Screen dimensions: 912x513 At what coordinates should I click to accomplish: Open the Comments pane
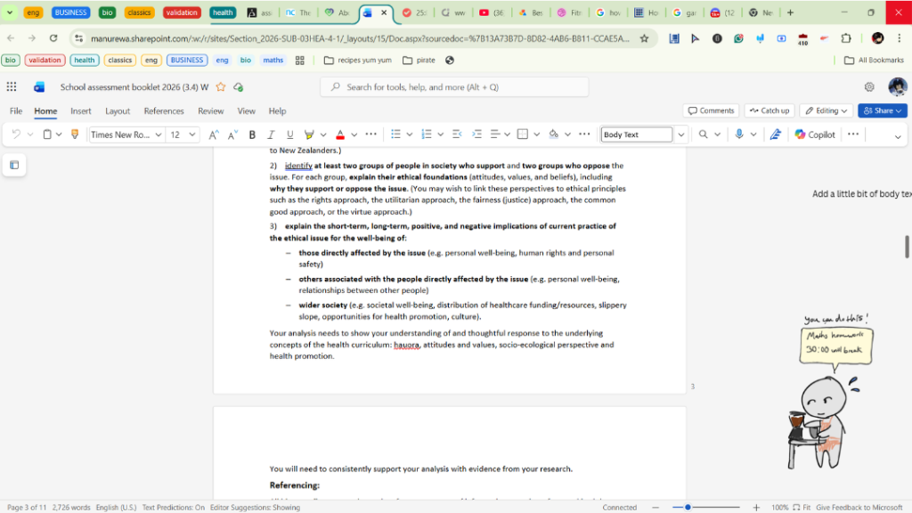711,110
